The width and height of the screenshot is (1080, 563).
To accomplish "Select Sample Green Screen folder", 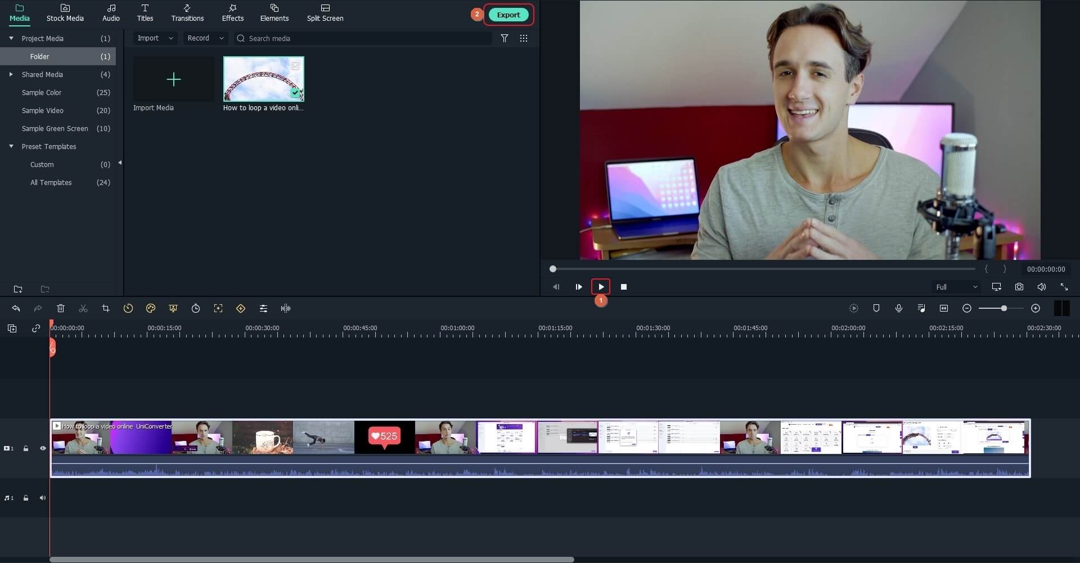I will pyautogui.click(x=58, y=128).
